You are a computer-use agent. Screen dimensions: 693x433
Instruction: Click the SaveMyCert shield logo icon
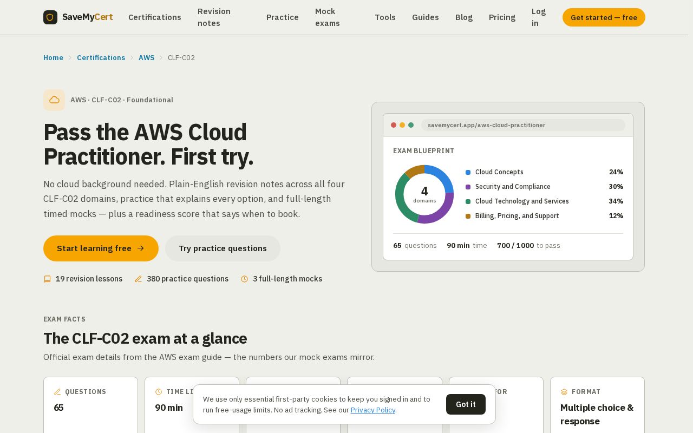[50, 17]
